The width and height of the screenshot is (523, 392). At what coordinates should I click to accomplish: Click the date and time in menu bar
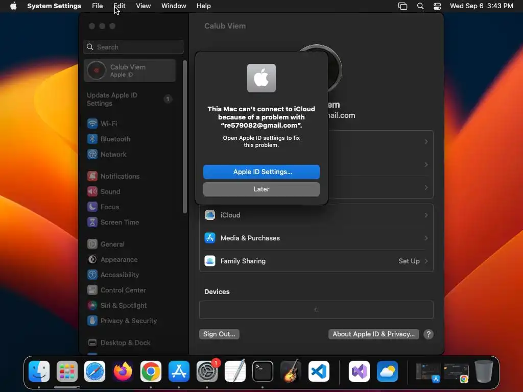click(481, 6)
